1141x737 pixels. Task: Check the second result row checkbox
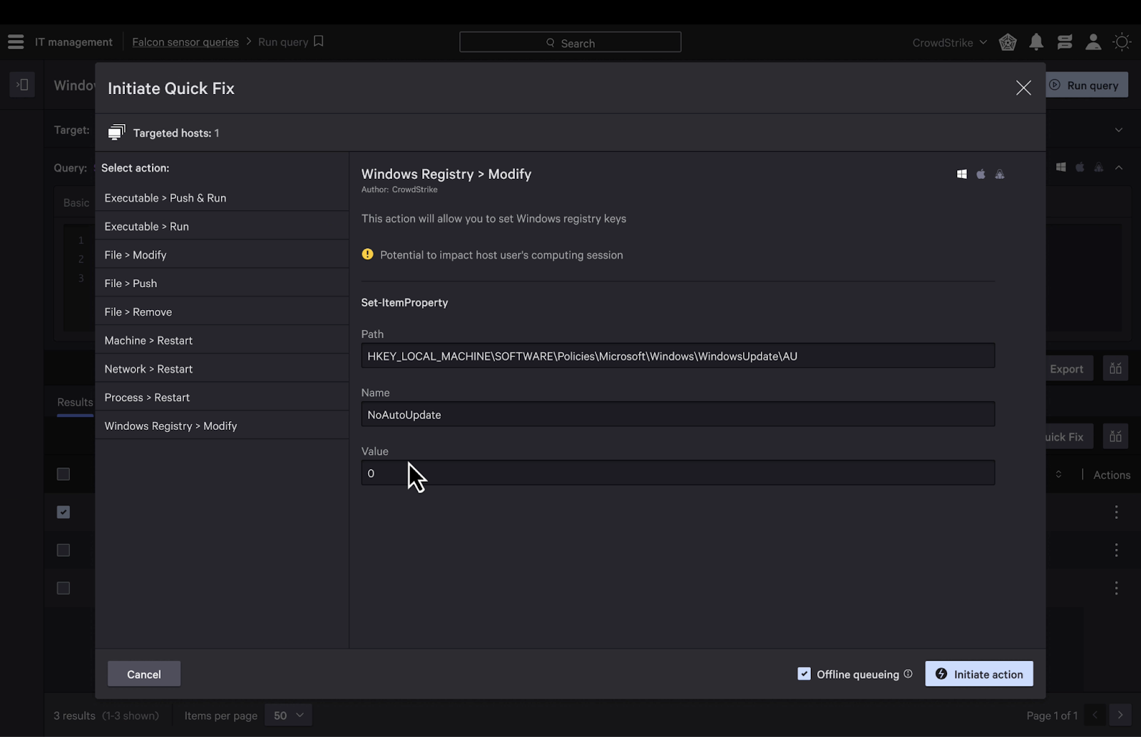tap(63, 550)
